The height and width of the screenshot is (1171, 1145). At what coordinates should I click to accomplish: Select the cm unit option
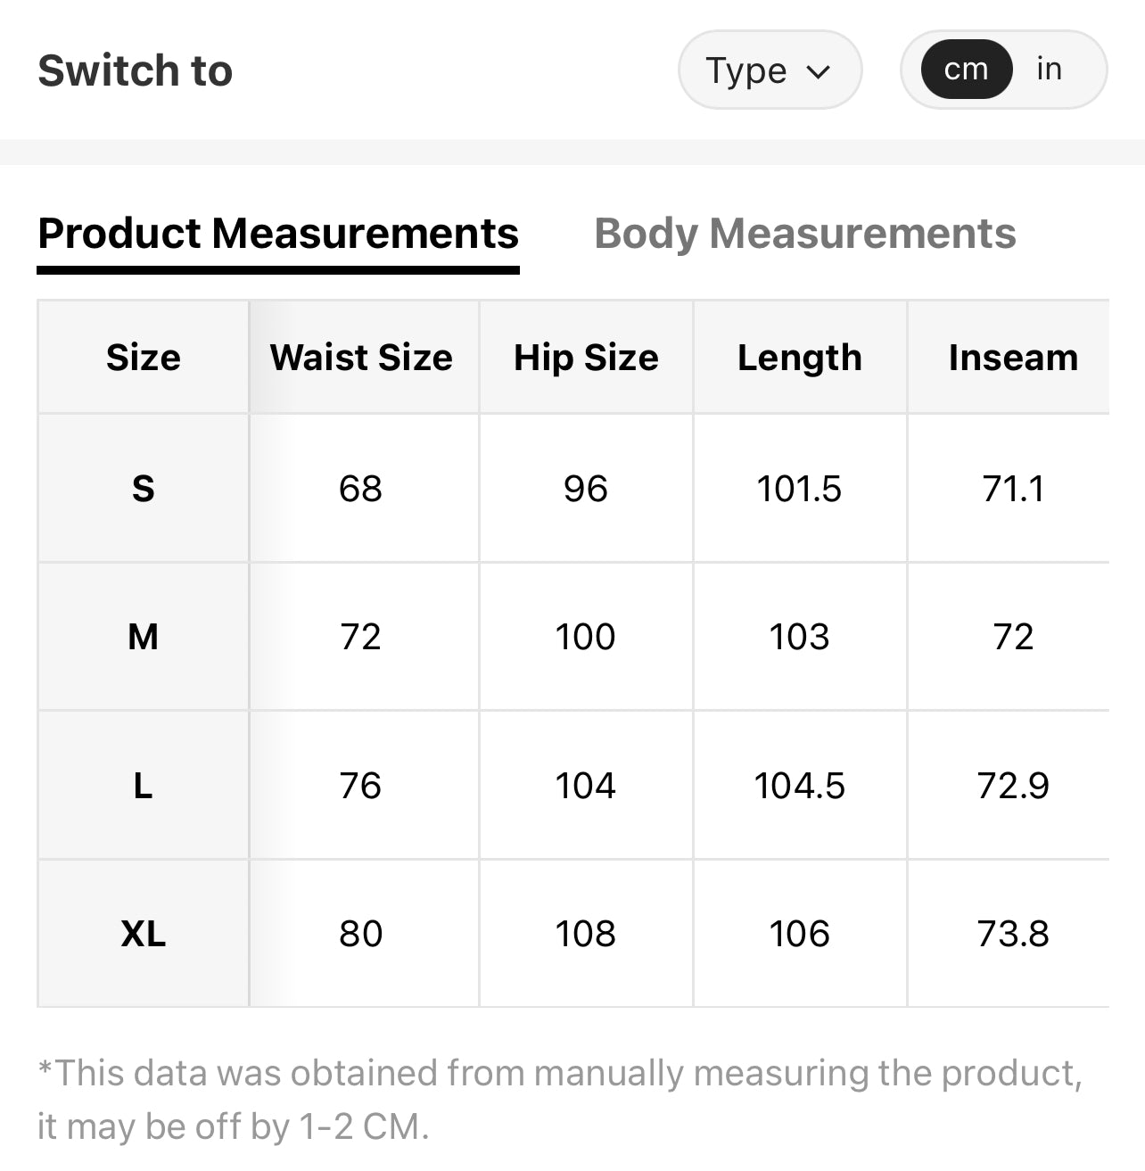[x=967, y=69]
